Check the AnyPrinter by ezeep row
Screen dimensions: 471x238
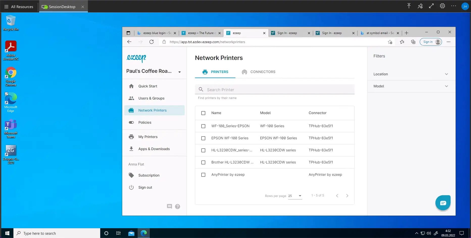[203, 175]
